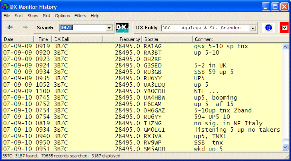Select the row spotted by OH2RF

(142, 59)
